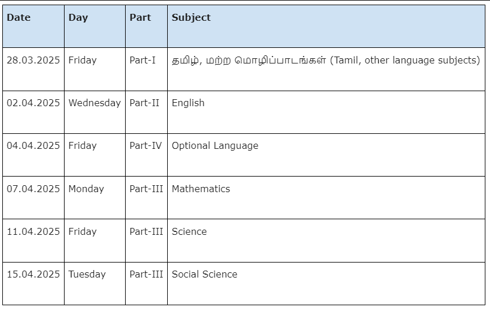Select the English subject cell
The width and height of the screenshot is (490, 311).
click(x=326, y=113)
